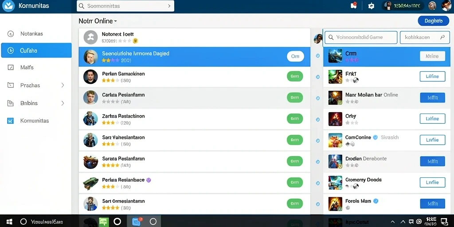
Task: Click avatar of Carfara Pesianfamn
Action: click(x=90, y=97)
